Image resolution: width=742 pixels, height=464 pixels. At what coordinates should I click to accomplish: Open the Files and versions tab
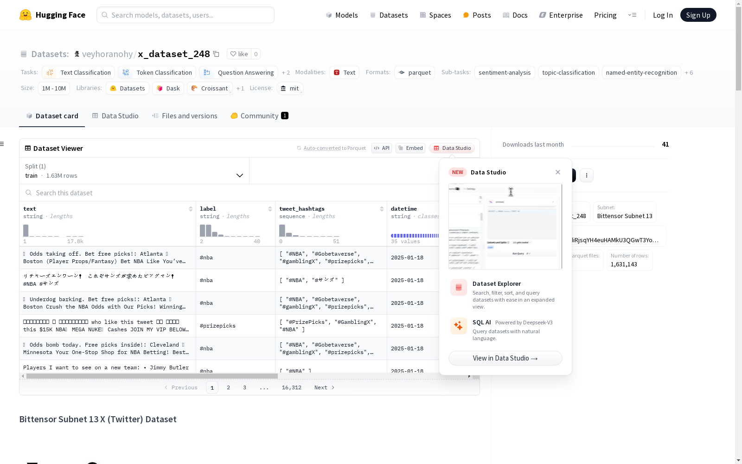[185, 116]
